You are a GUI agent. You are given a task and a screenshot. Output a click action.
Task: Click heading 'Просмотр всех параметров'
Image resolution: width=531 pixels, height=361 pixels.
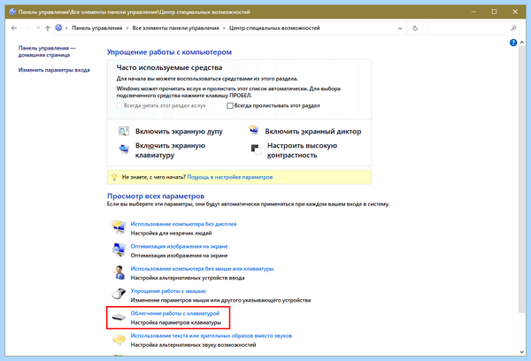point(156,196)
